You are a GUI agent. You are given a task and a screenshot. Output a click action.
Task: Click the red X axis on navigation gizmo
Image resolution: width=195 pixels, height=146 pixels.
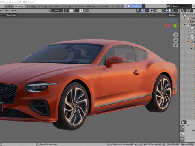tap(167, 26)
